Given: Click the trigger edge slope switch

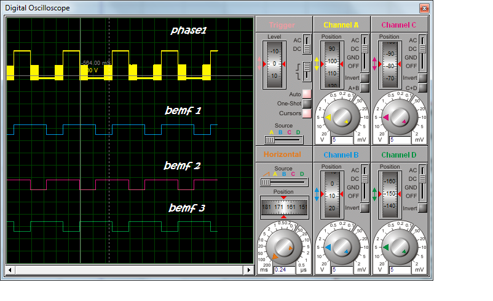Looking at the screenshot, I should (307, 71).
